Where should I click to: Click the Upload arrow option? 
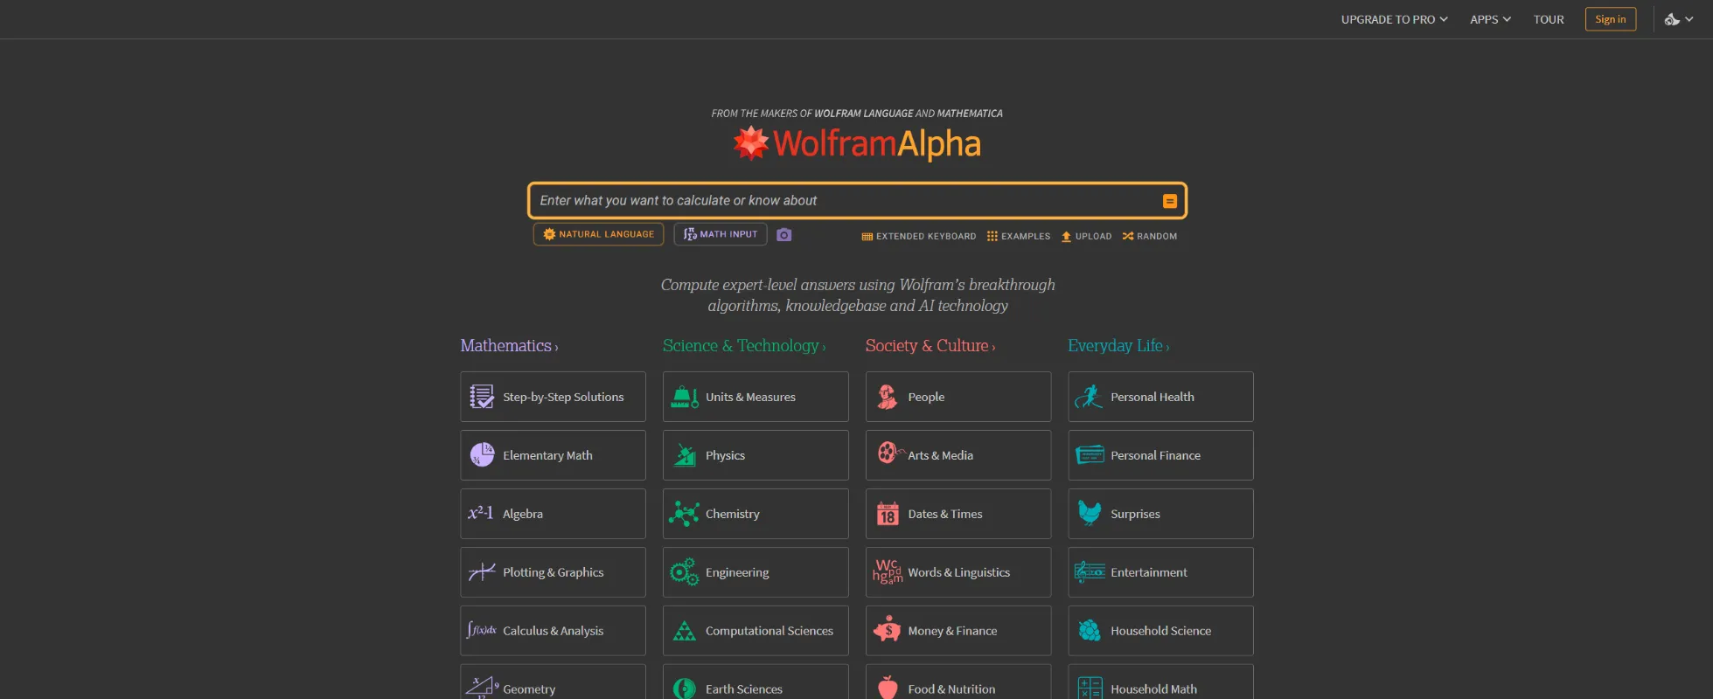pyautogui.click(x=1086, y=236)
